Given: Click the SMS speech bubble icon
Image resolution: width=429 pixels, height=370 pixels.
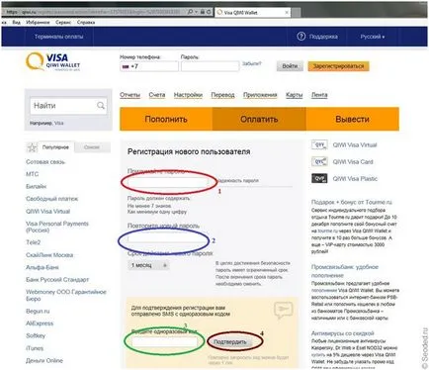Looking at the screenshot, I should coord(283,310).
